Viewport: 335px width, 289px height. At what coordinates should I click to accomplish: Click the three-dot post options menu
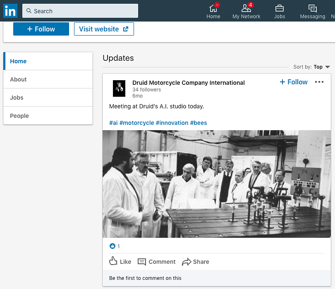pyautogui.click(x=319, y=82)
